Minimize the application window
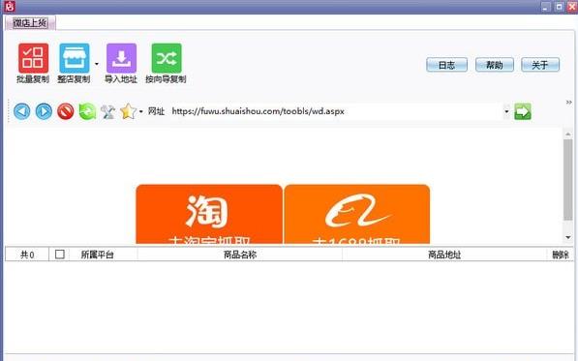This screenshot has height=361, width=578. 546,6
